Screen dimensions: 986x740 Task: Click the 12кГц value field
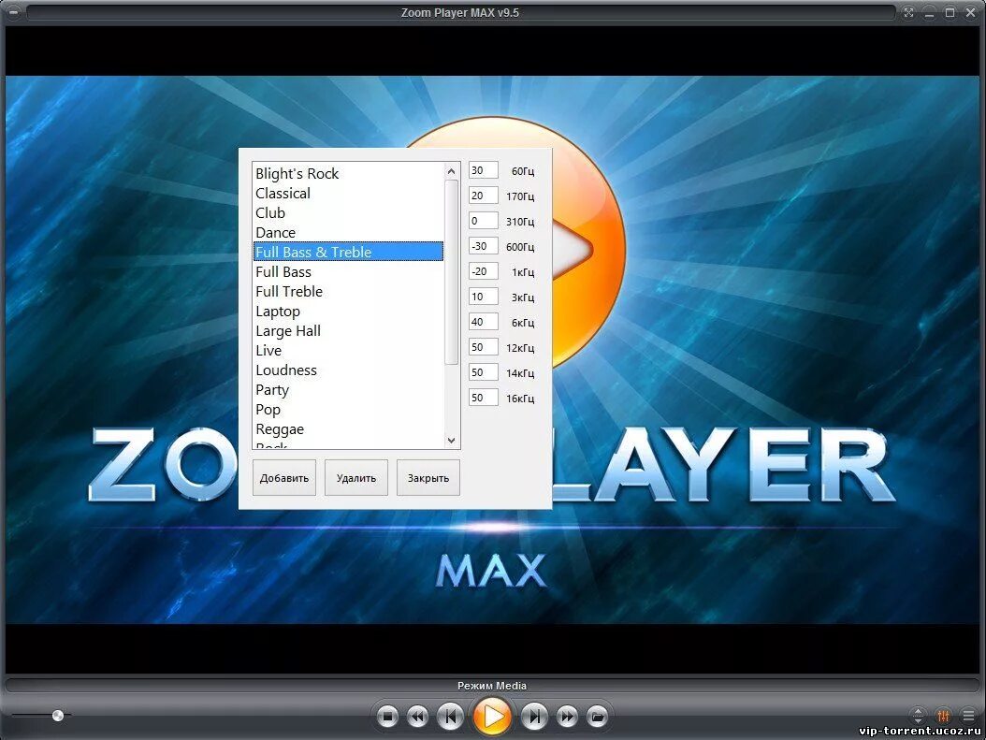[x=483, y=347]
